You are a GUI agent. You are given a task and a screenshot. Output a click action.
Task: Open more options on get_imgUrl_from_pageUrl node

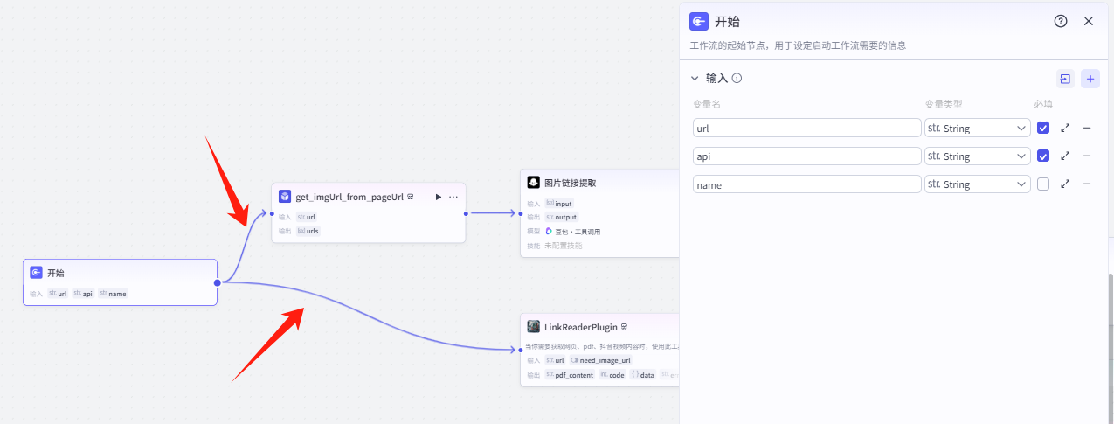[x=453, y=197]
